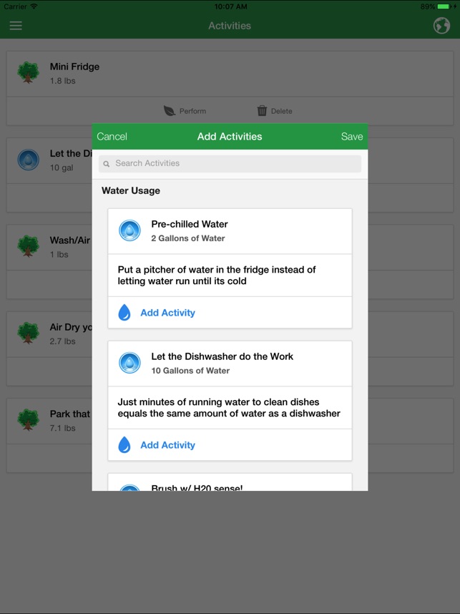Viewport: 460px width, 614px height.
Task: Tap Perform for Mini Fridge
Action: [185, 111]
